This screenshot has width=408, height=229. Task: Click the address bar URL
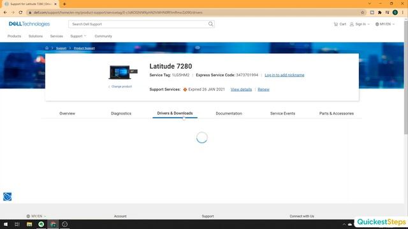click(x=118, y=13)
